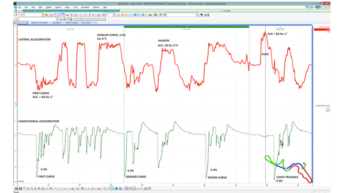Click the minus icon on the session breadcrumb row
Screen dimensions: 342x193
[18, 11]
